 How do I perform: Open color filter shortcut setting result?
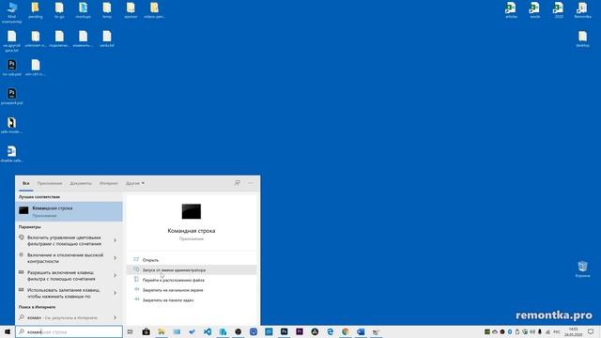[x=64, y=240]
